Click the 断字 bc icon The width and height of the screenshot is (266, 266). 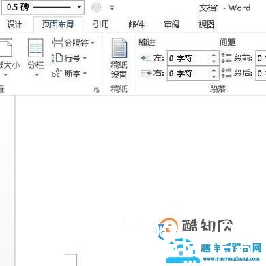57,73
